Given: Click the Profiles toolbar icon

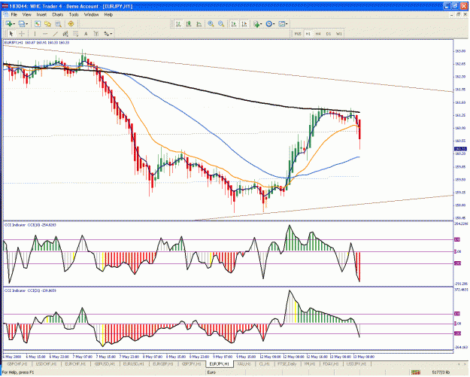Looking at the screenshot, I should tap(22, 23).
